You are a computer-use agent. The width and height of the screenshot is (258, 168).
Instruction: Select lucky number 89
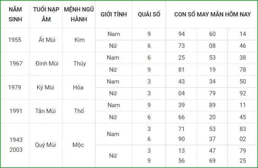(x=212, y=105)
